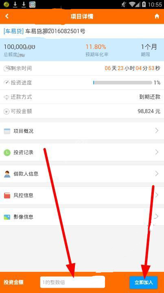Open the 风控信息 row
The image size is (164, 293).
point(82,195)
